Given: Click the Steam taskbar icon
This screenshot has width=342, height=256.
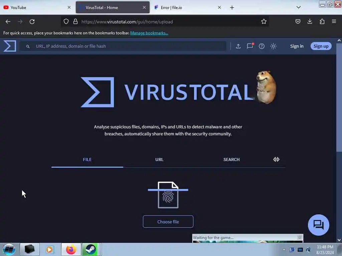Looking at the screenshot, I should click(x=91, y=249).
